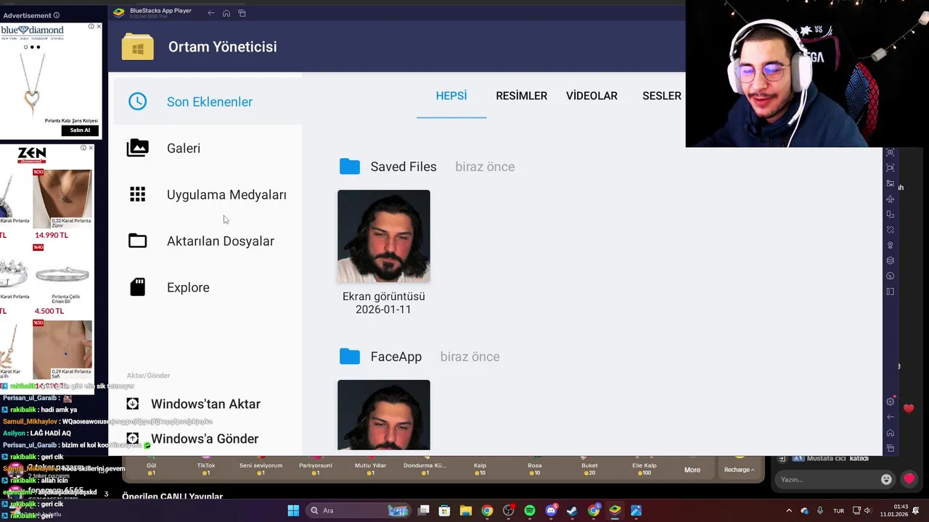Click the taskbar Ara search box
Viewport: 929px width, 522px height.
point(359,510)
